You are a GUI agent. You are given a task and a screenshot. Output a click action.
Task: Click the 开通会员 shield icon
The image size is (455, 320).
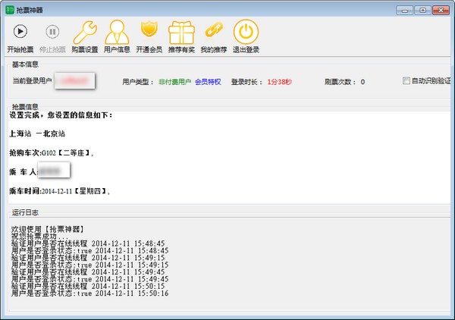(x=149, y=32)
